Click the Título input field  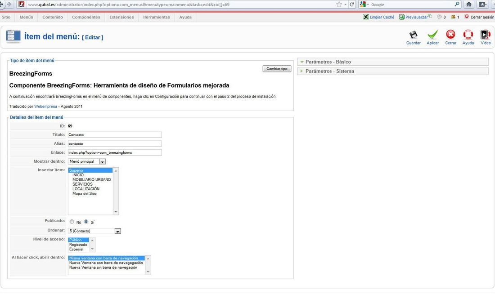tap(115, 135)
